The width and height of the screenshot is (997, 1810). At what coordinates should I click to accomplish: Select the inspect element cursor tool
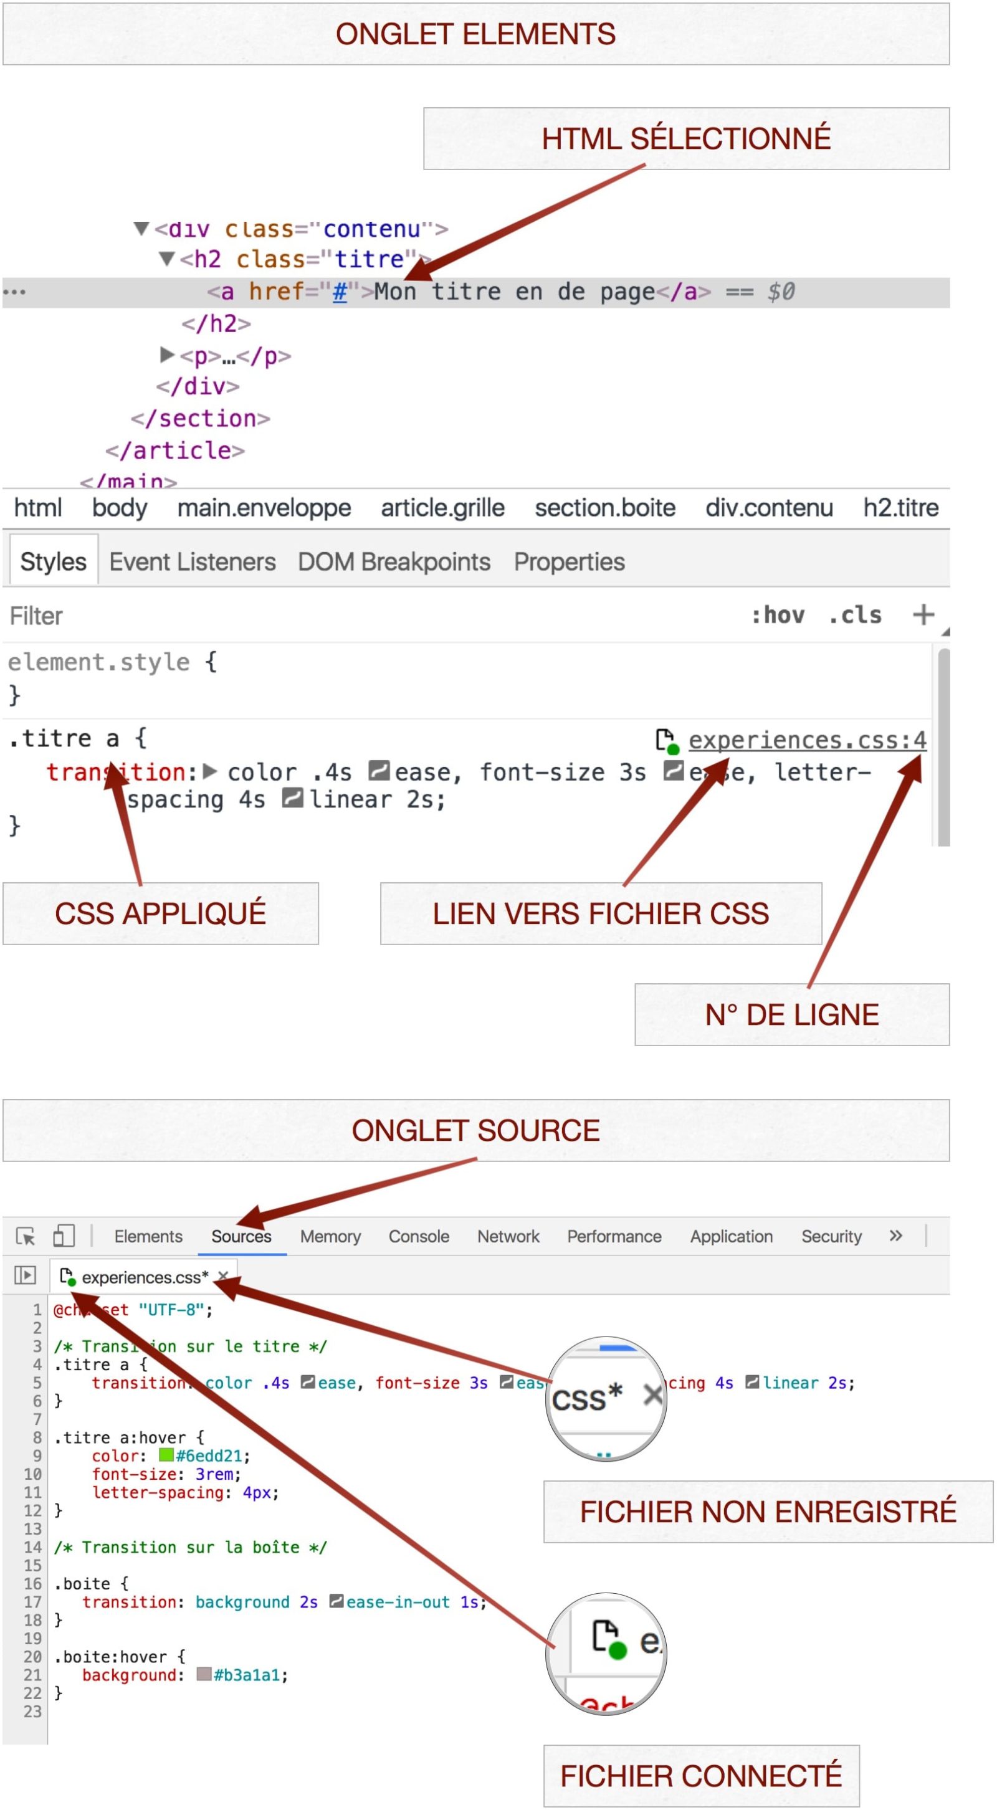click(x=24, y=1236)
